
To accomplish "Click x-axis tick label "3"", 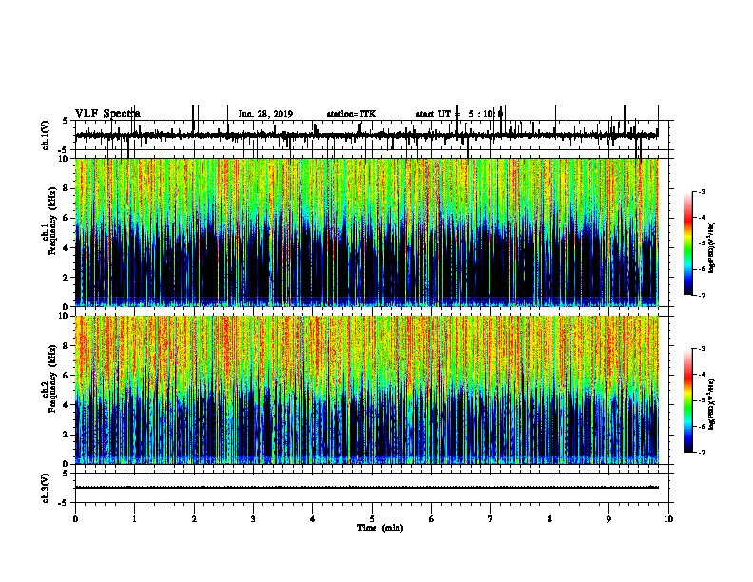I will 253,519.
